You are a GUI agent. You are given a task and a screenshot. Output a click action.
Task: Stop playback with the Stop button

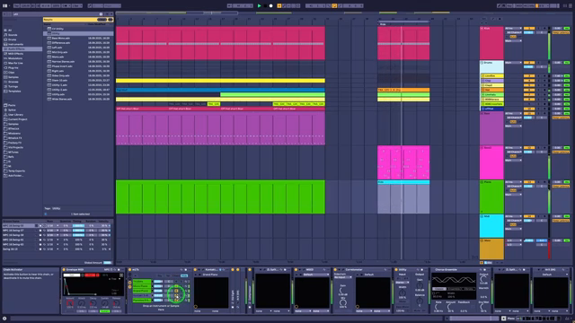point(265,6)
